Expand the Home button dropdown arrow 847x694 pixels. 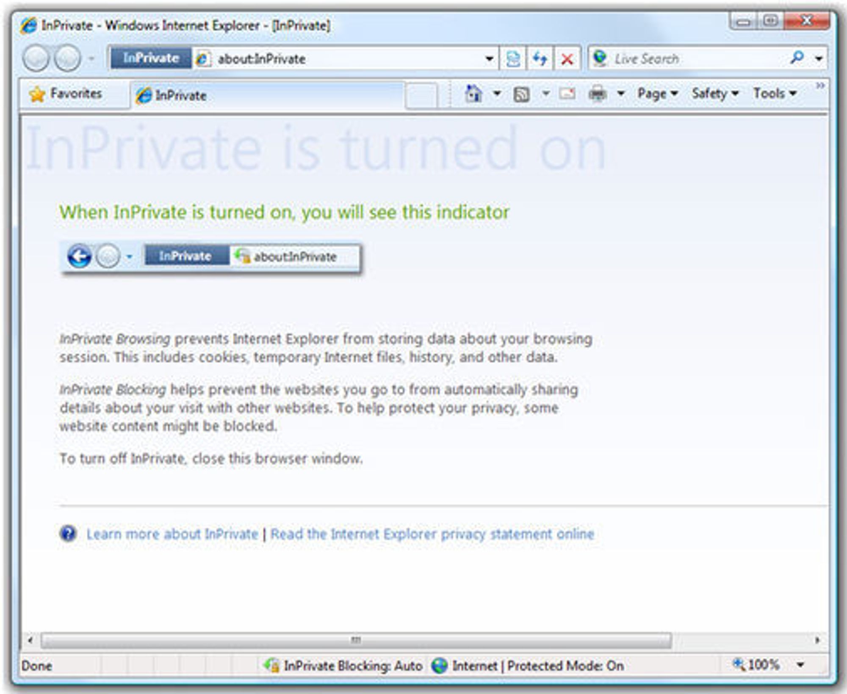497,93
